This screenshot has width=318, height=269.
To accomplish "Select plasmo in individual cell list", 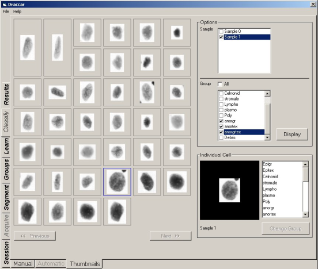I will tap(269, 195).
